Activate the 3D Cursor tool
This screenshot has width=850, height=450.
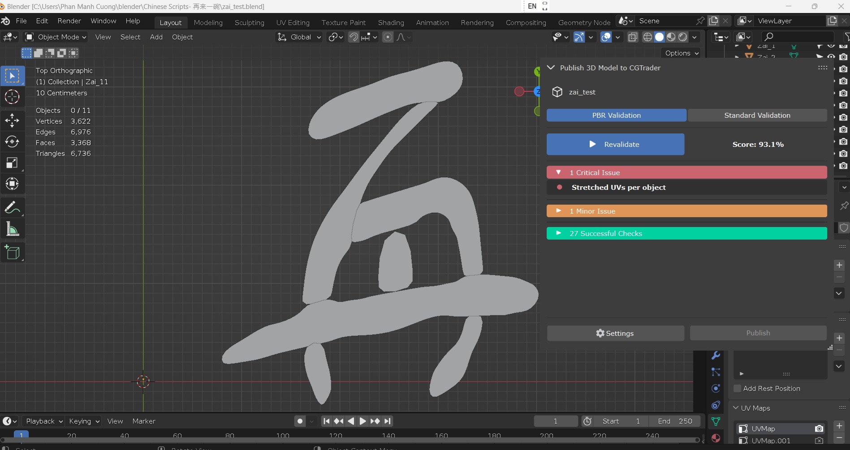click(x=12, y=97)
